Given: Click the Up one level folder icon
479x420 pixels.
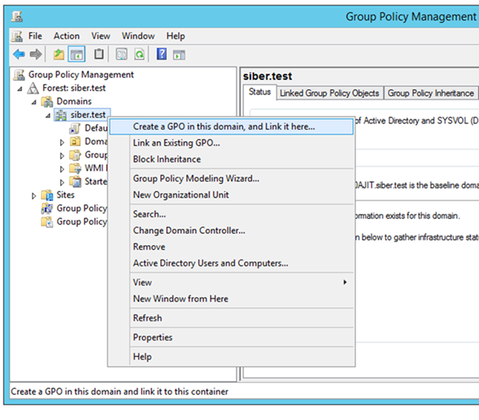Looking at the screenshot, I should [58, 55].
